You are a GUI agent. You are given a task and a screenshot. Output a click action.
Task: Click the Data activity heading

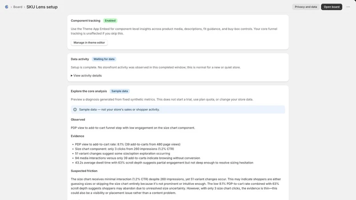80,59
